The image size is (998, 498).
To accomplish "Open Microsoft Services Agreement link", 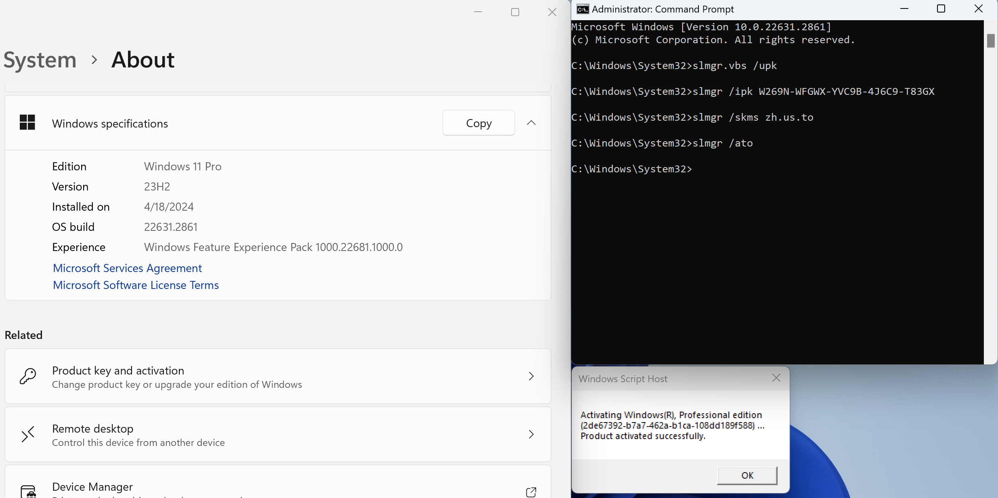I will point(127,268).
